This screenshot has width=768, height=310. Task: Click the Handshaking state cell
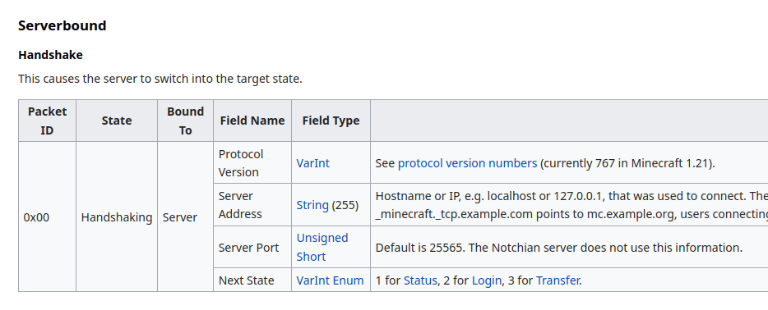tap(117, 217)
